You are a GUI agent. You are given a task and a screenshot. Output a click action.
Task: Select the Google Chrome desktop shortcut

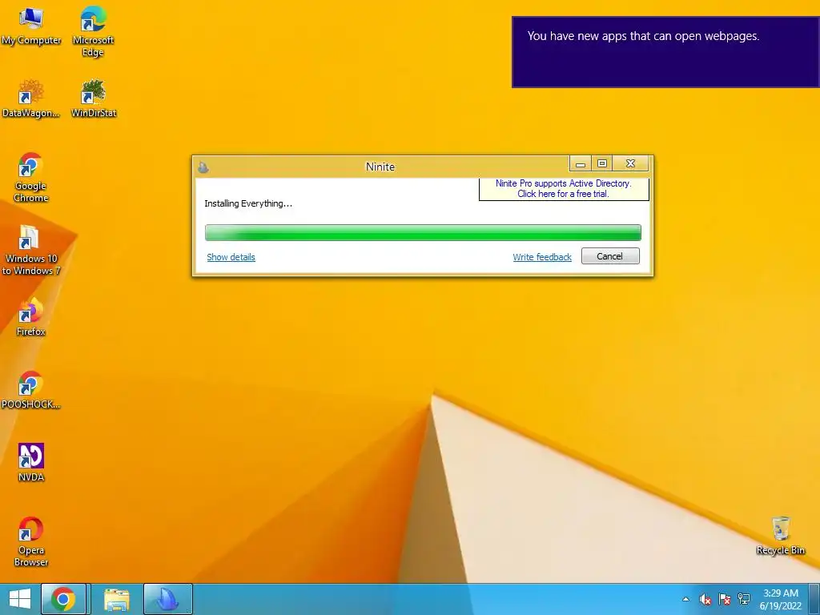[x=31, y=177]
